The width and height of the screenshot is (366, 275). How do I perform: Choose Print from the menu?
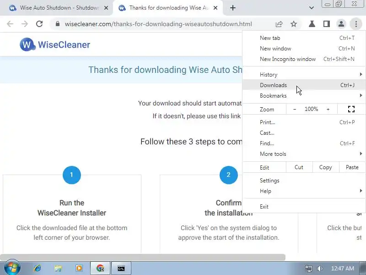click(x=304, y=122)
